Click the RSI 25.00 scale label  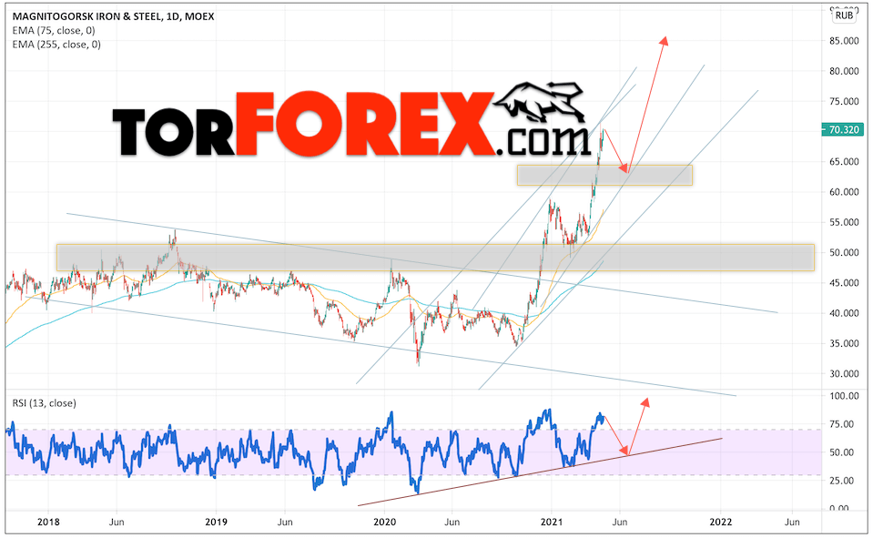[x=842, y=480]
